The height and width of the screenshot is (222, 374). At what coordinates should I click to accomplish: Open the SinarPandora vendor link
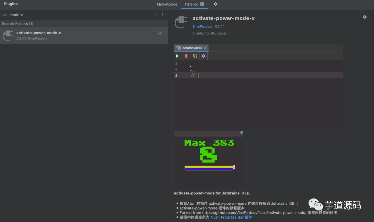[x=202, y=26]
